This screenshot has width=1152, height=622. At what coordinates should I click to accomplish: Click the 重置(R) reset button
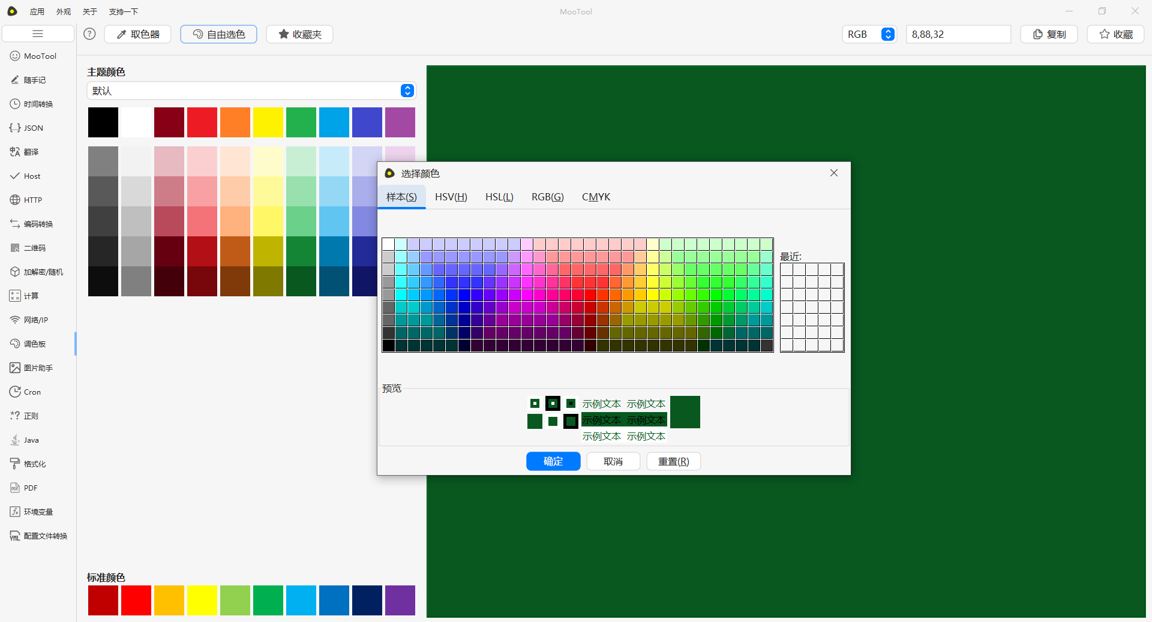point(673,461)
